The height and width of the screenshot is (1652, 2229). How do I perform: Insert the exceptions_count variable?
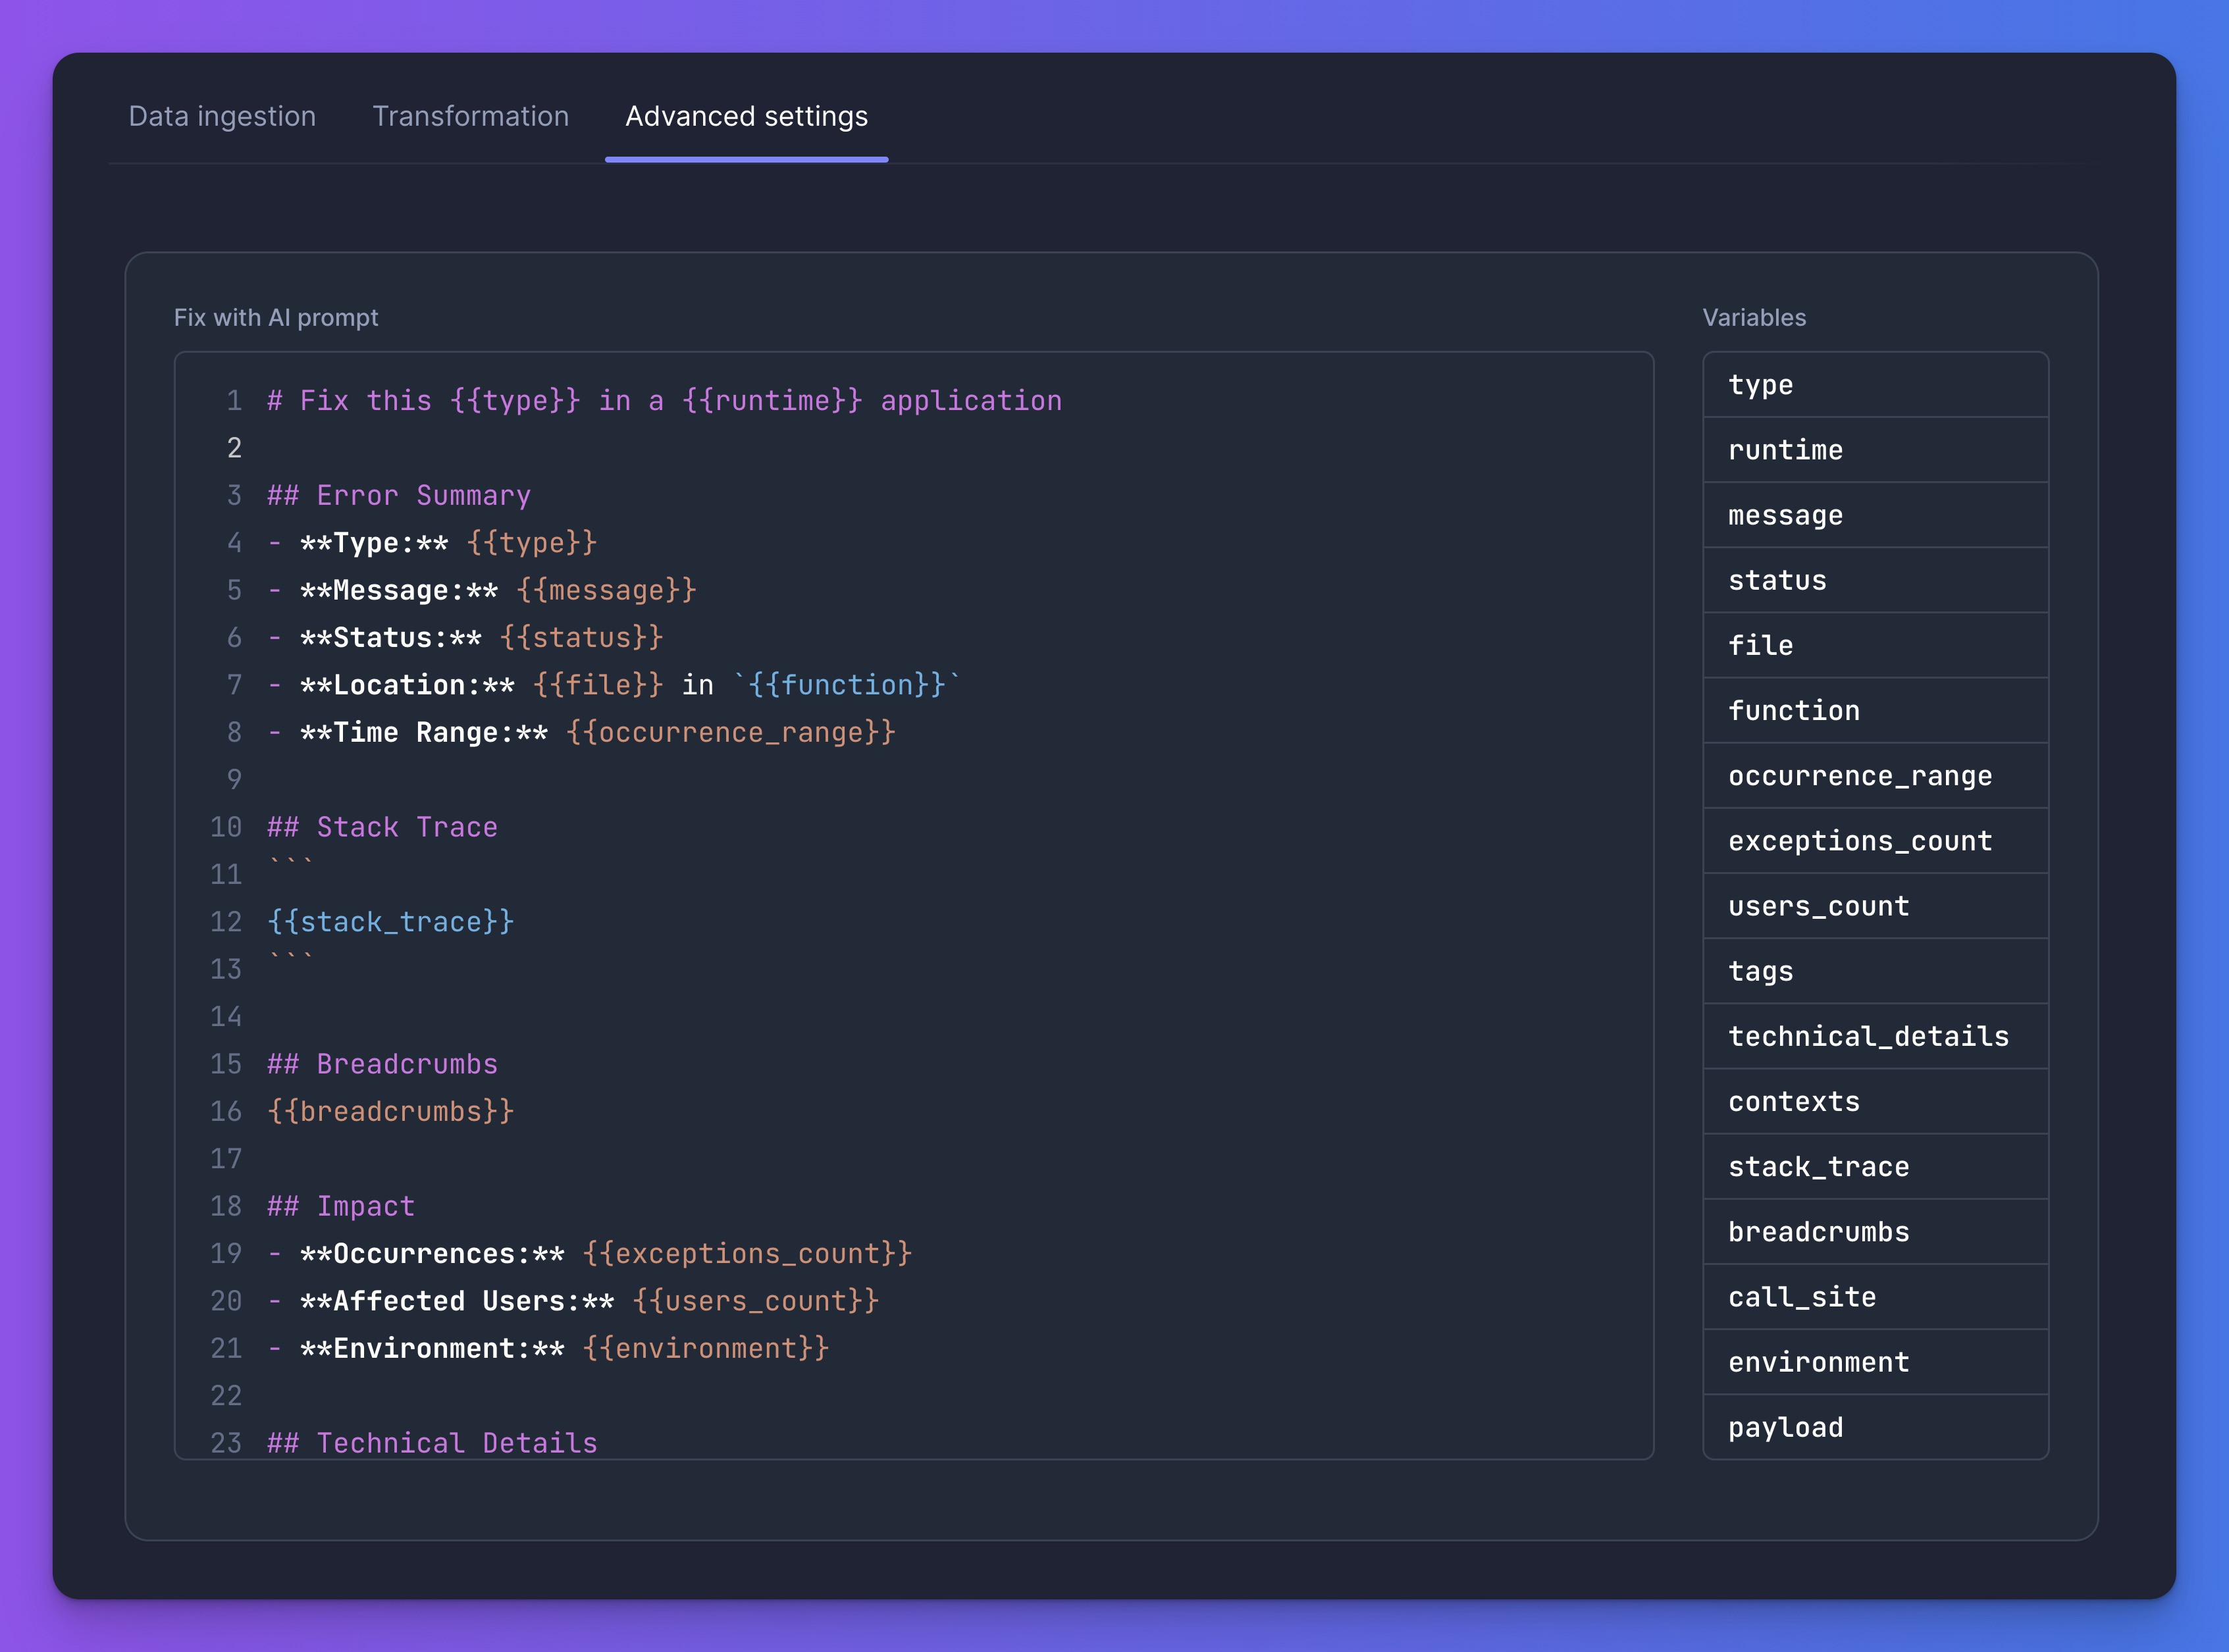(1875, 841)
